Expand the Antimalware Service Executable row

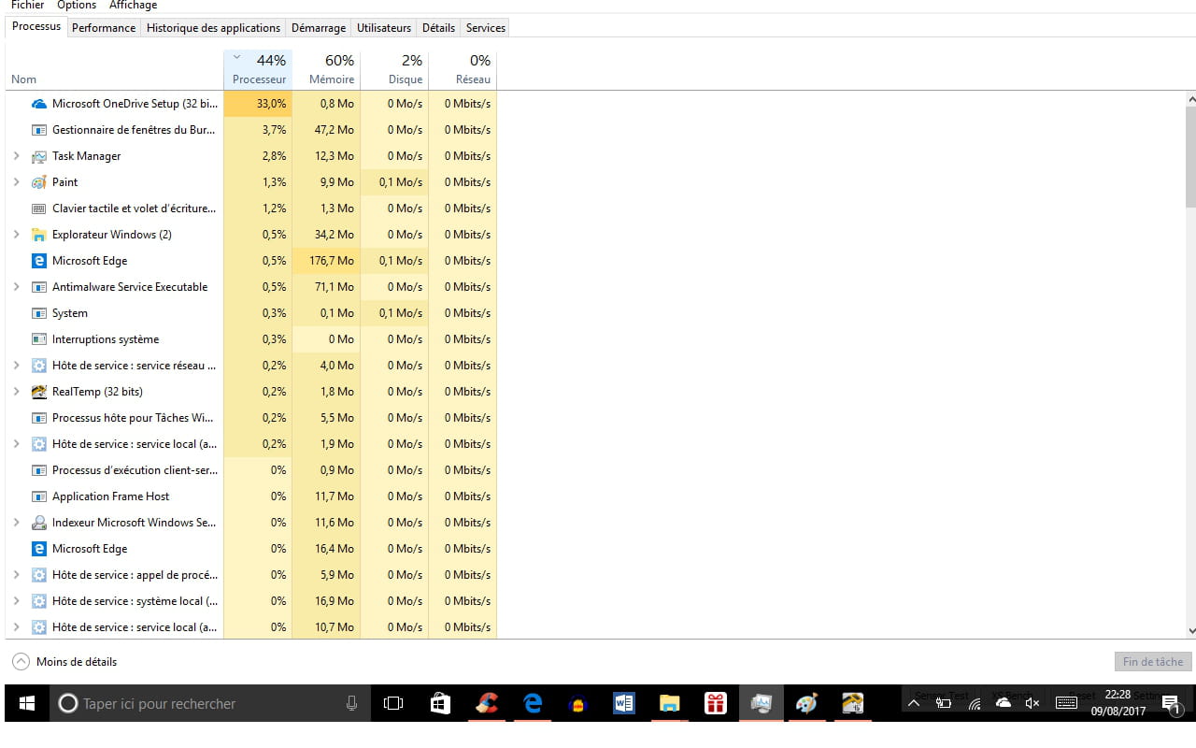point(17,287)
